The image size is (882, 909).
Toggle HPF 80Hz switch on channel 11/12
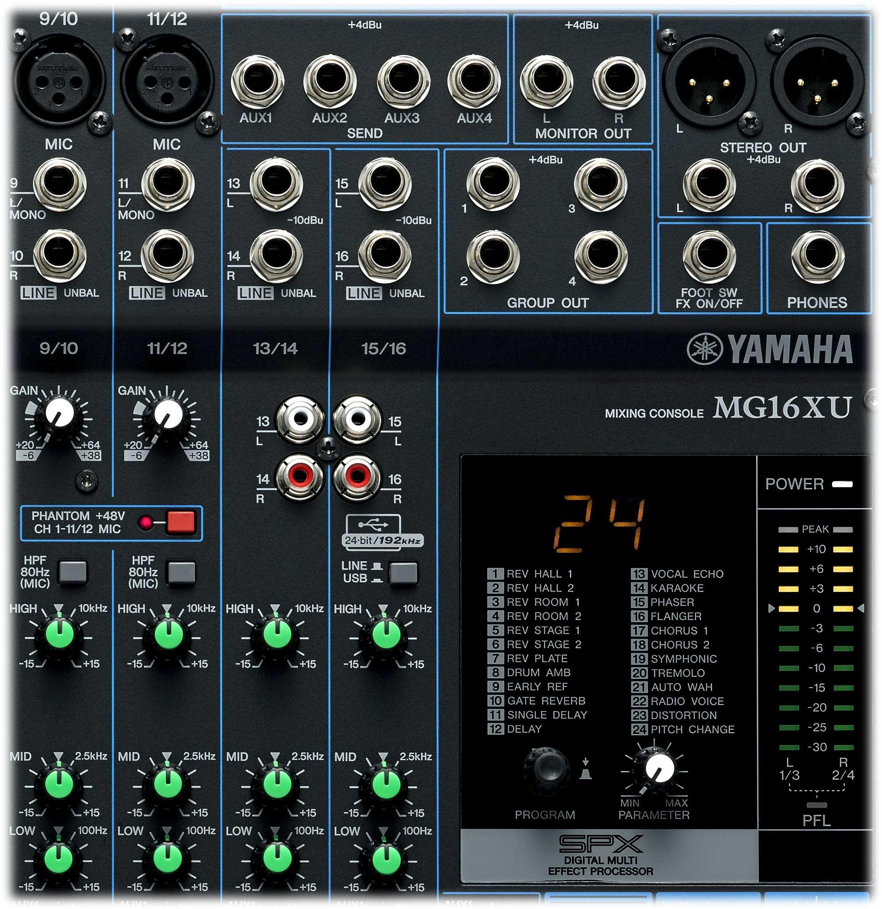point(181,572)
